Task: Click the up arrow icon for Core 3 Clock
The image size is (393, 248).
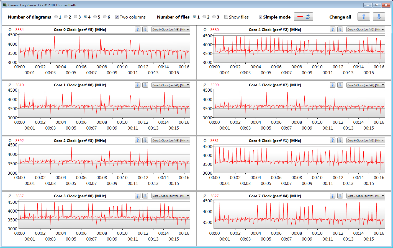Action: pyautogui.click(x=138, y=196)
